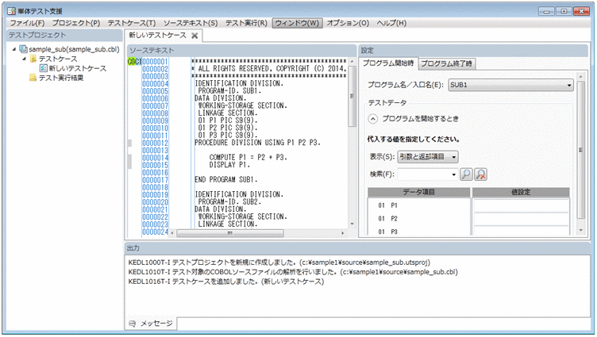Click the PROGRAM-ID. SUB2 source line
Viewport: 597px width, 337px height.
[x=229, y=201]
